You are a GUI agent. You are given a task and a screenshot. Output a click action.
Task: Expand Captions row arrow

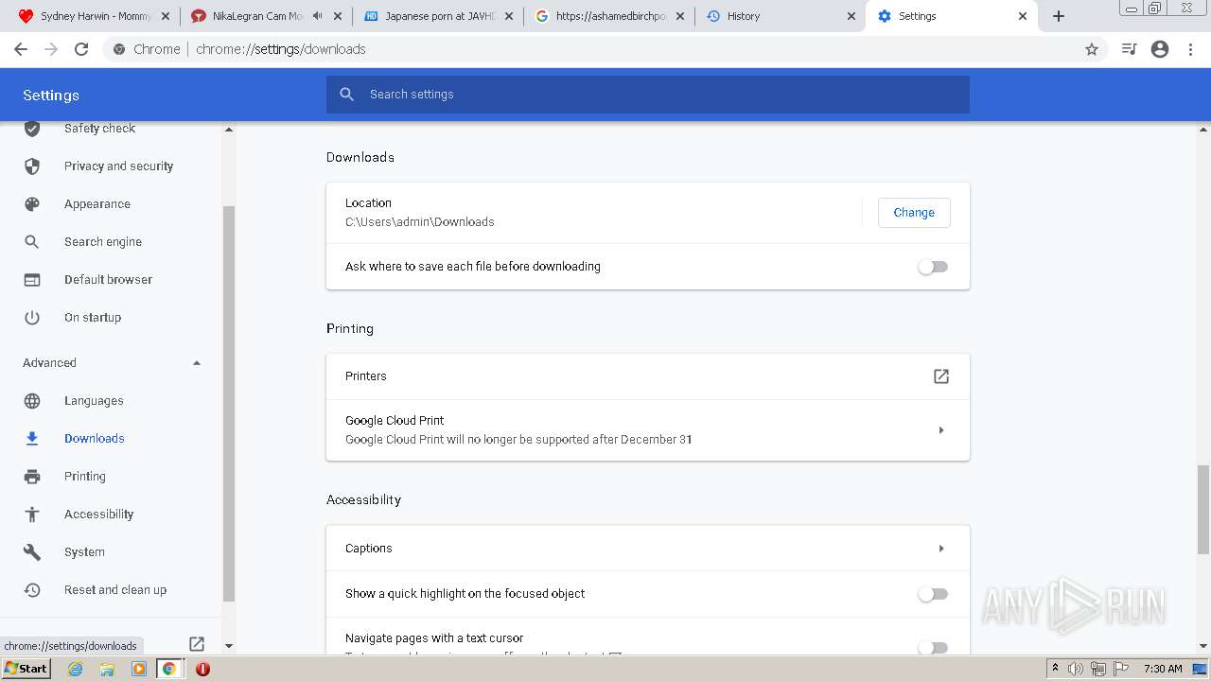941,549
